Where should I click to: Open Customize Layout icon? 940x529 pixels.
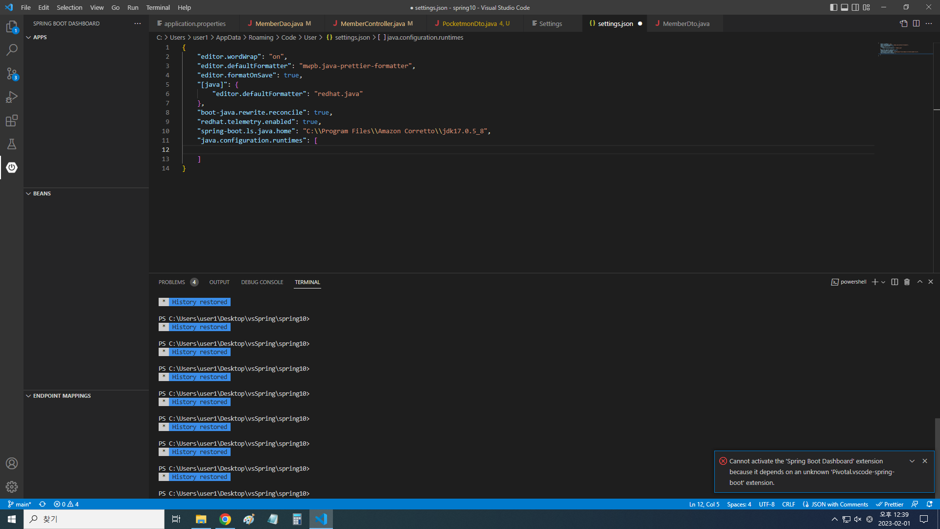pyautogui.click(x=867, y=7)
